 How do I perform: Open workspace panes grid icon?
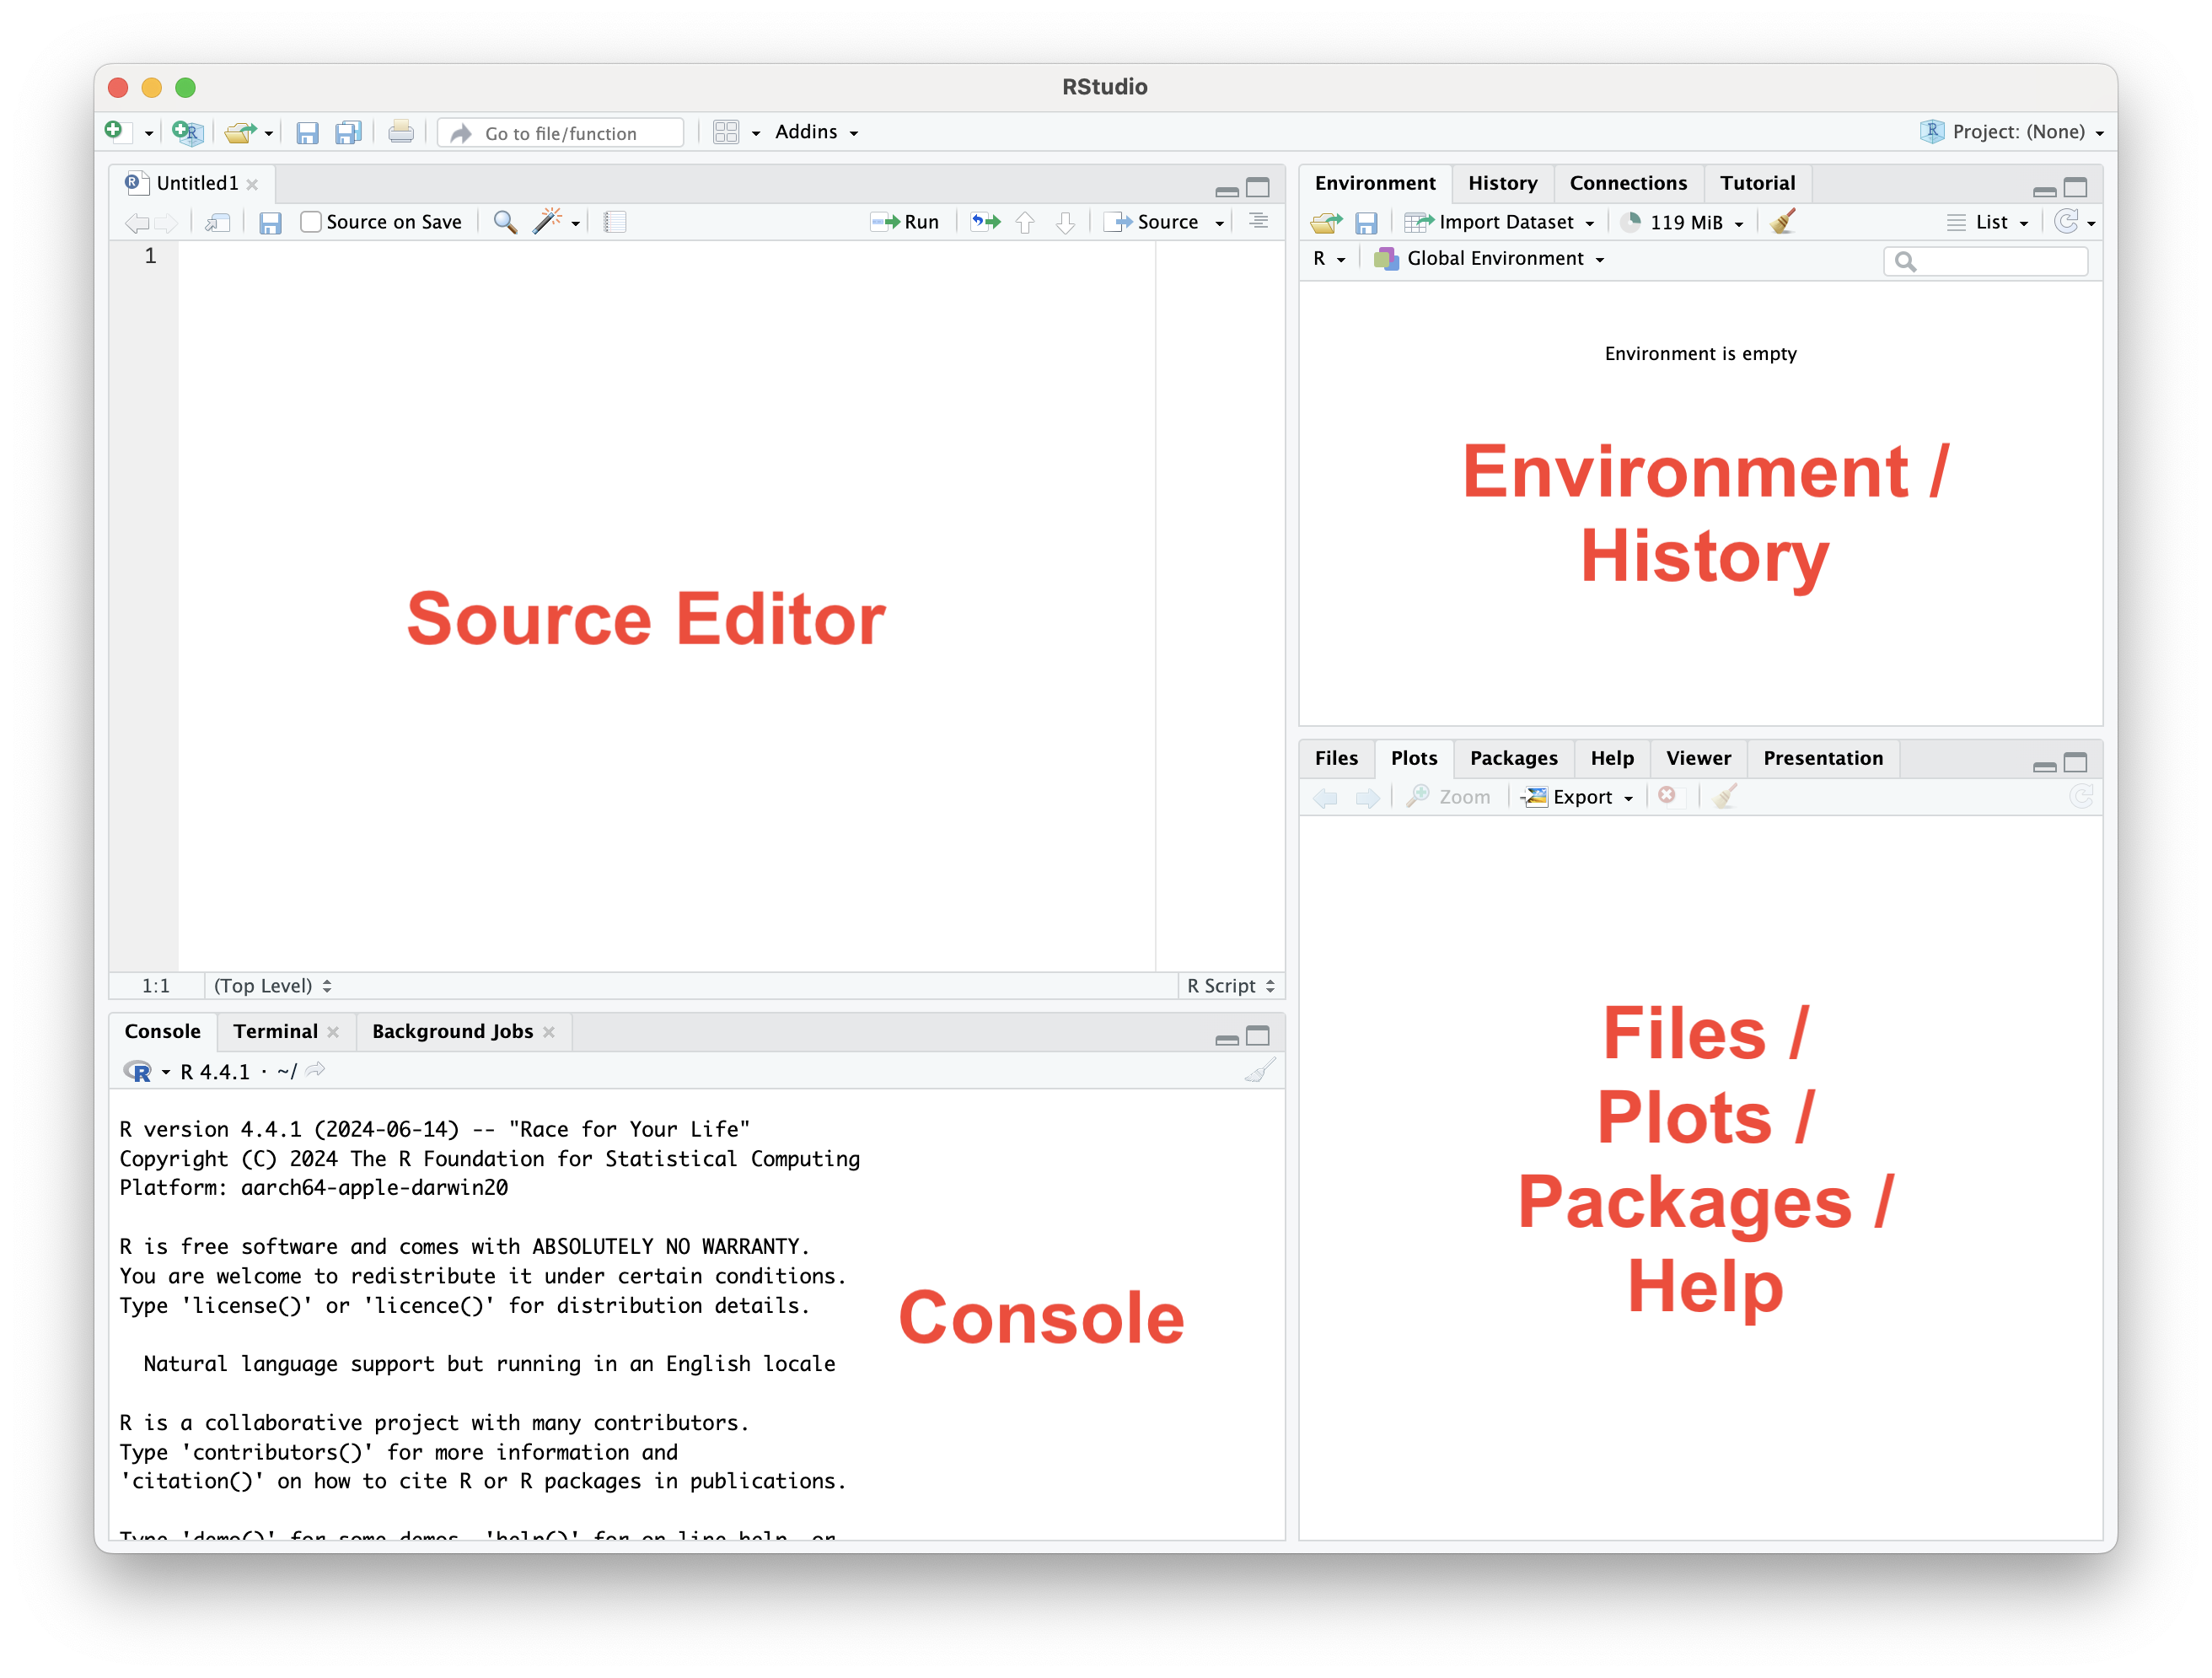pos(726,132)
